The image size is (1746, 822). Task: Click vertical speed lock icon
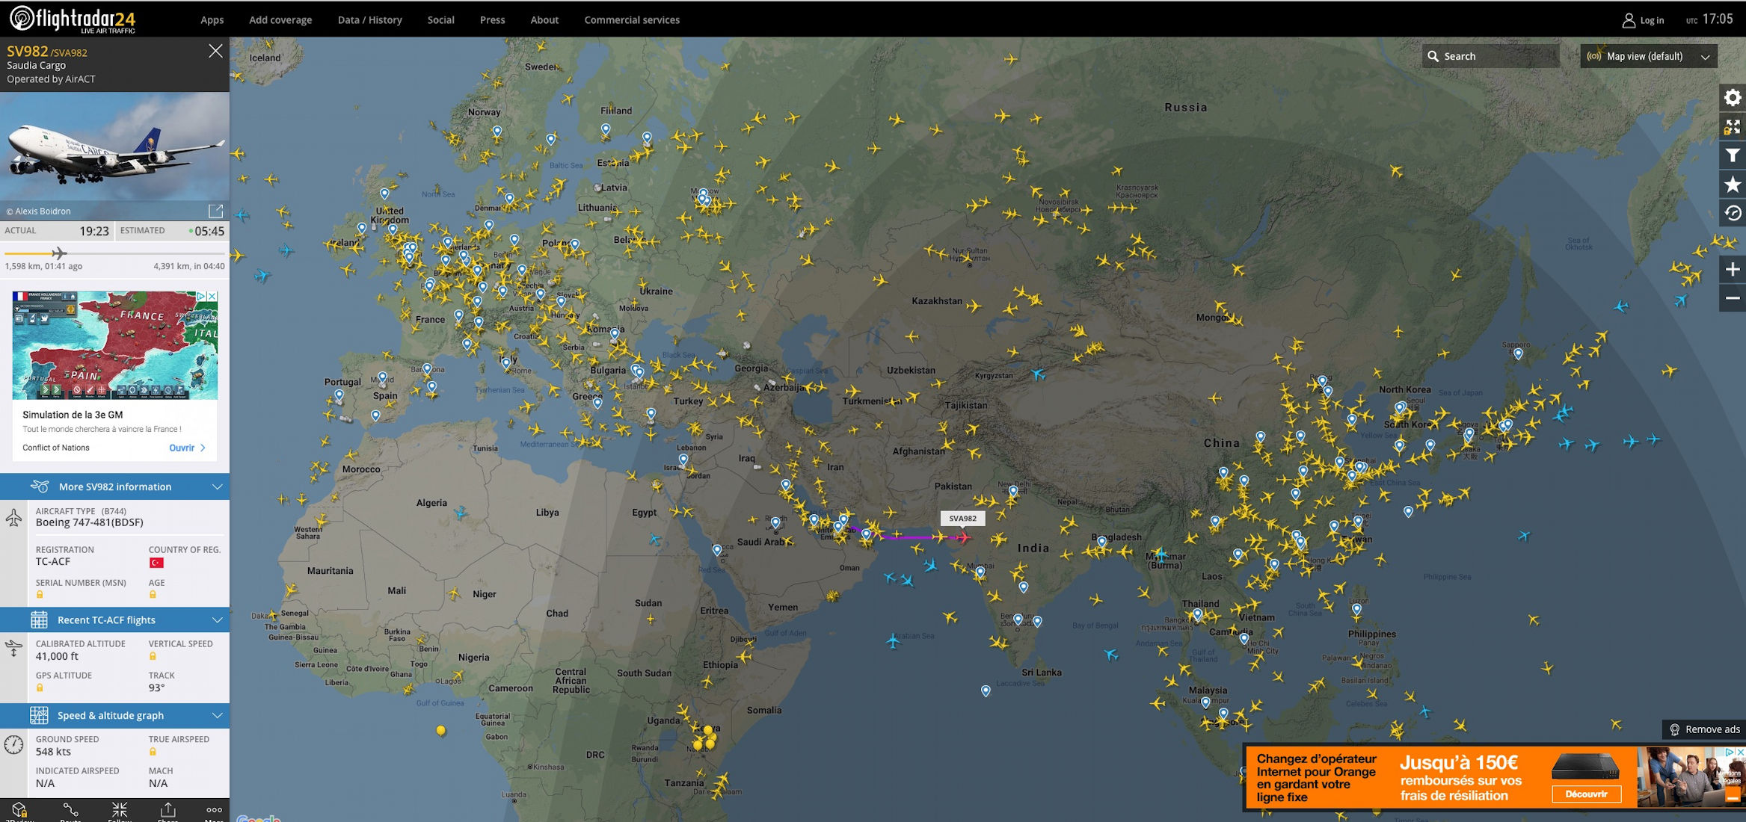[x=153, y=656]
